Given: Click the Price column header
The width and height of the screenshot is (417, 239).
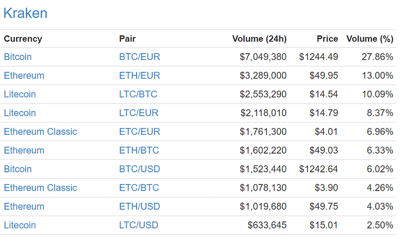Looking at the screenshot, I should click(327, 39).
